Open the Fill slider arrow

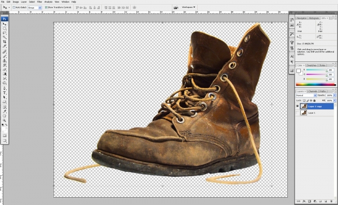[335, 100]
